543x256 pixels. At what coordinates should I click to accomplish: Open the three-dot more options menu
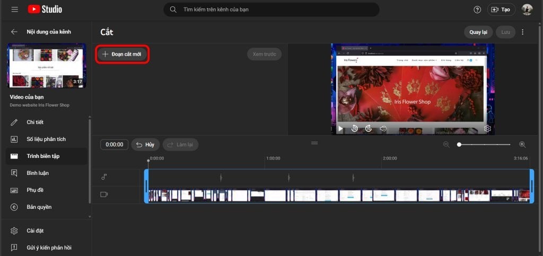[x=522, y=32]
